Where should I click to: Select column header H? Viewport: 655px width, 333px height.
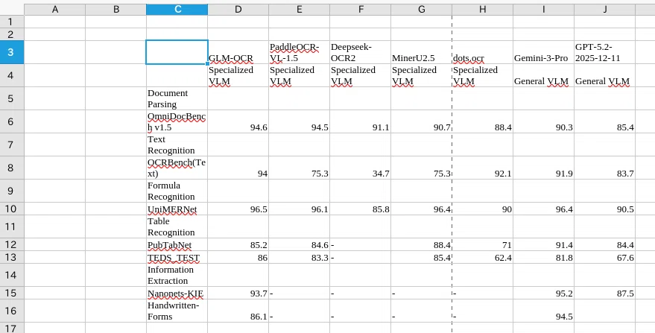coord(482,10)
